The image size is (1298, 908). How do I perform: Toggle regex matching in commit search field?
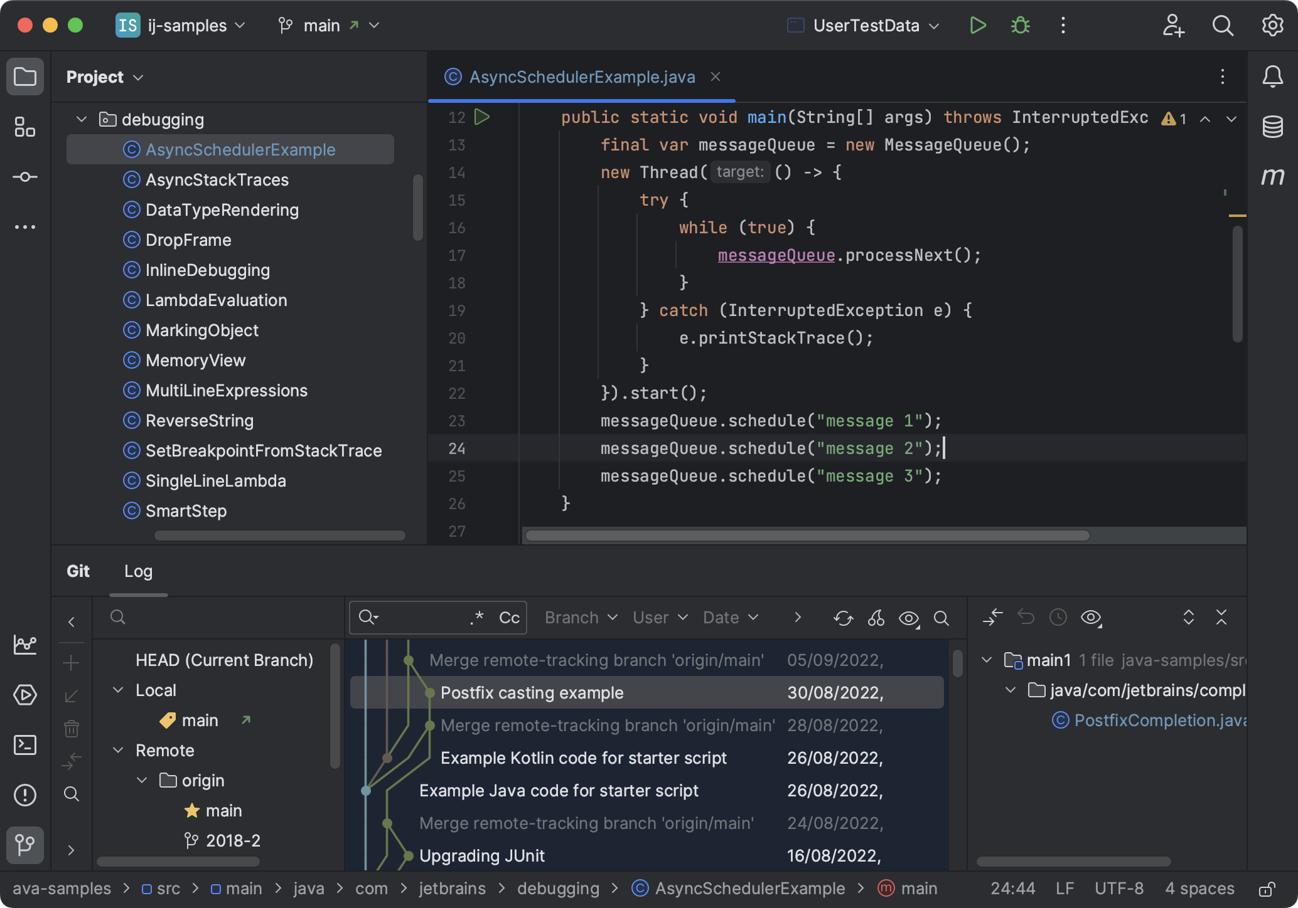pos(476,618)
